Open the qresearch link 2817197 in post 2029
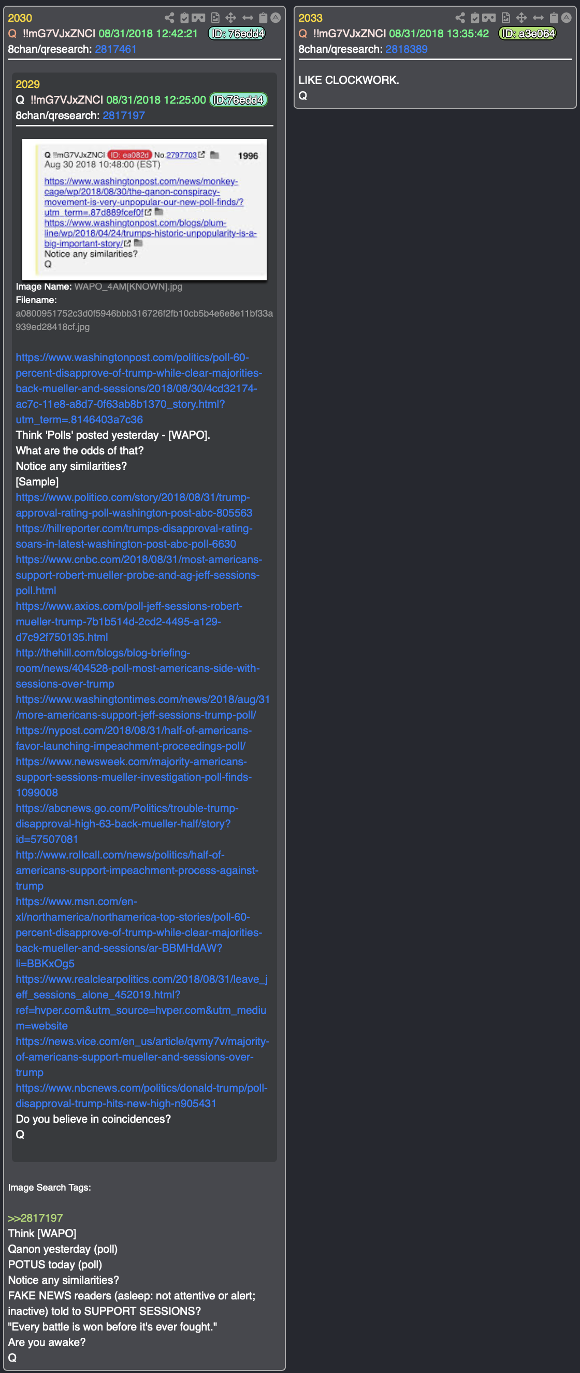 [x=124, y=116]
